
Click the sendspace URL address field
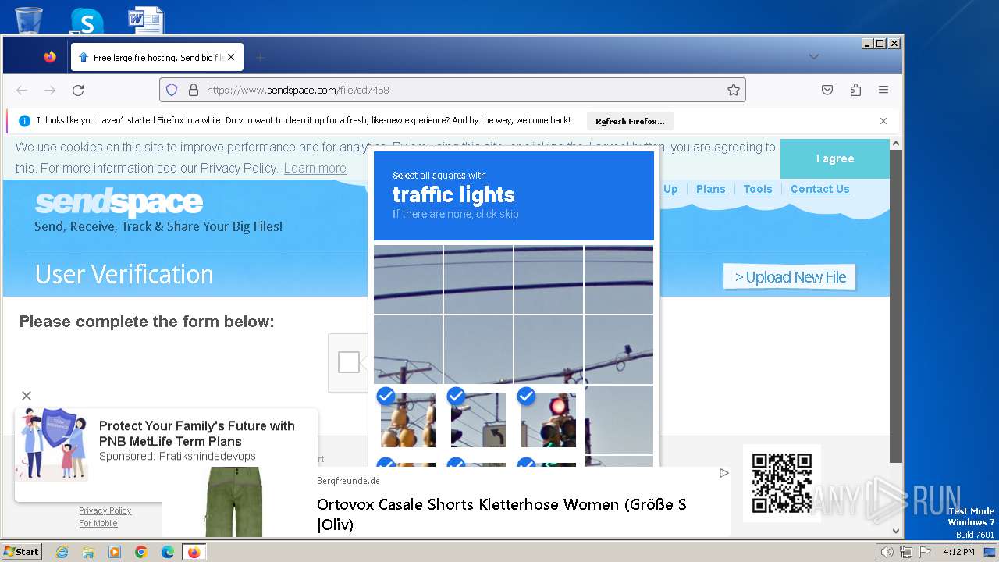click(x=453, y=90)
